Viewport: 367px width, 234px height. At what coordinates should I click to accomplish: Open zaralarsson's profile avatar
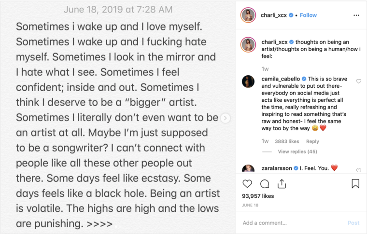248,169
